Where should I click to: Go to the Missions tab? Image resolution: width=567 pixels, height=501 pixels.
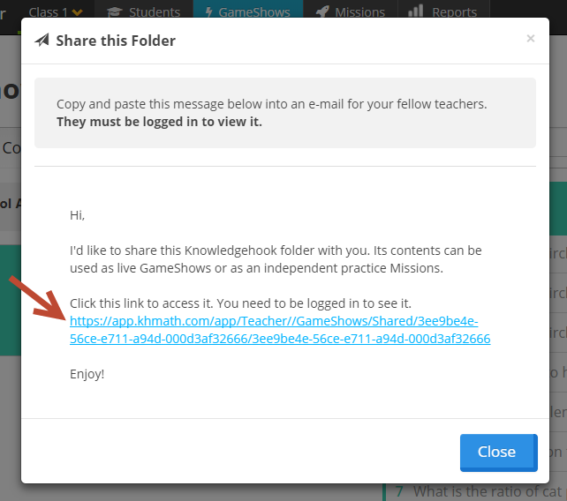(x=351, y=12)
